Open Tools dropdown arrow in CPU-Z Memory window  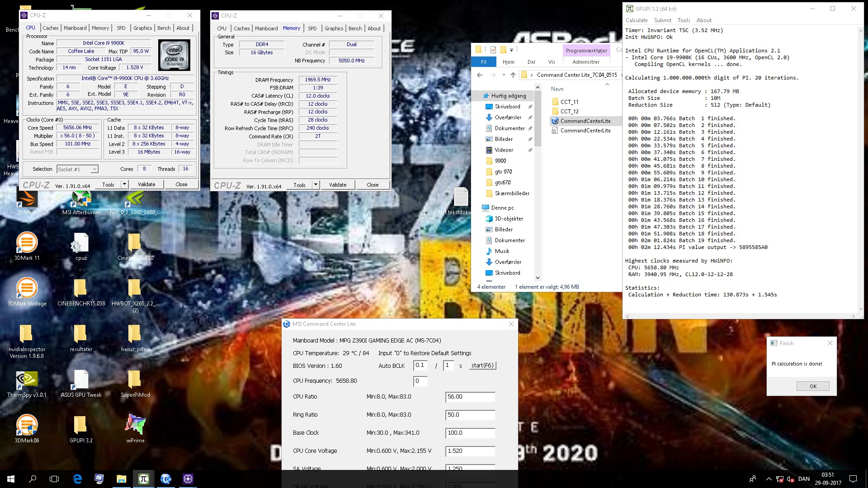coord(316,185)
